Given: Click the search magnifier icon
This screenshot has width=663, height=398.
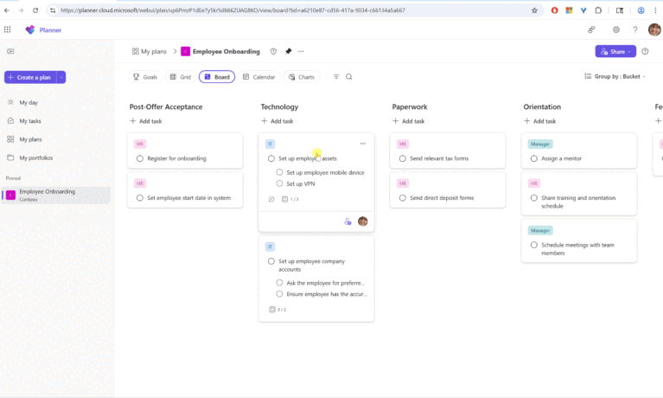Looking at the screenshot, I should pos(349,77).
